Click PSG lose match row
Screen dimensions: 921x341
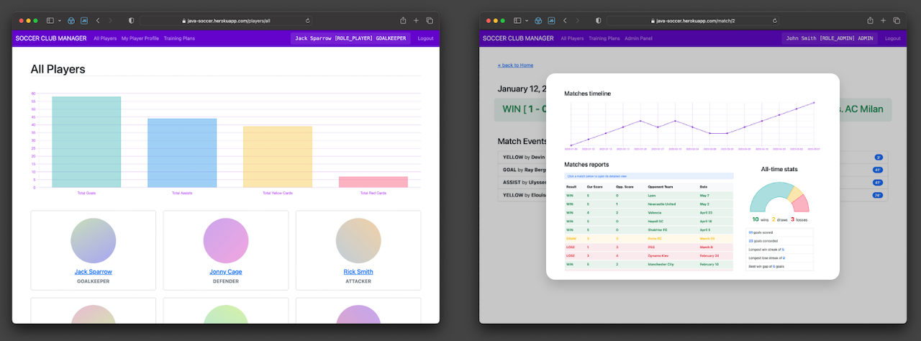[648, 247]
